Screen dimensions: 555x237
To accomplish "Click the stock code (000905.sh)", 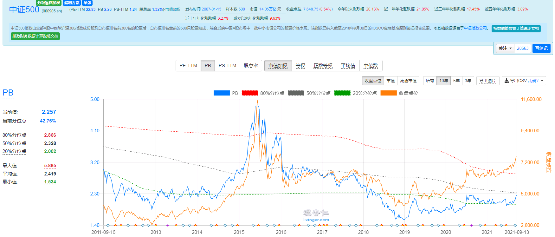I will (x=52, y=11).
